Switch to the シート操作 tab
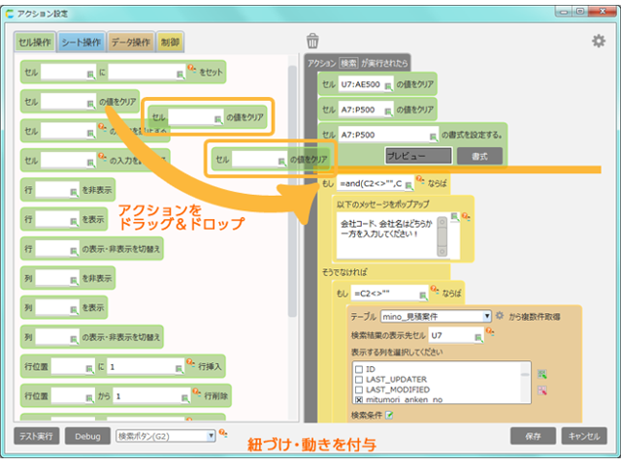The width and height of the screenshot is (621, 465). click(80, 42)
